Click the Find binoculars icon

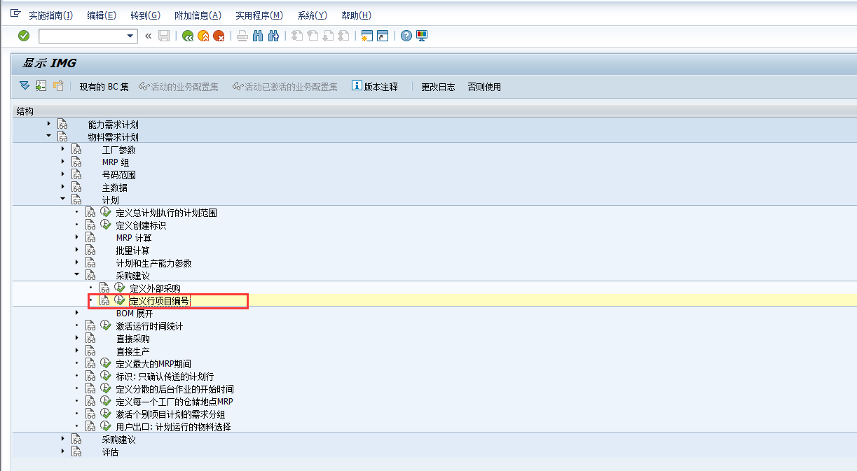tap(258, 36)
